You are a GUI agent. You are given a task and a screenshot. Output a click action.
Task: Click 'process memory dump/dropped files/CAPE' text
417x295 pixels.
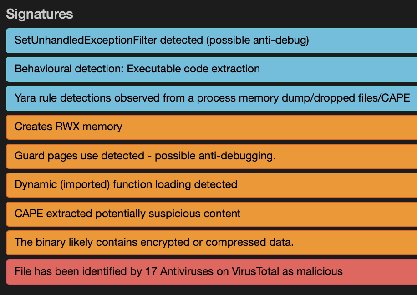(304, 98)
